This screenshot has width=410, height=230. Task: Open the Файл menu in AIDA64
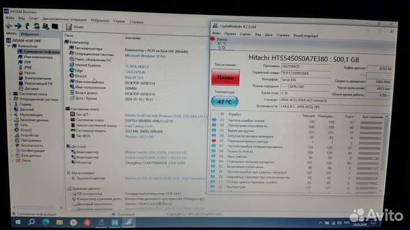coord(10,18)
